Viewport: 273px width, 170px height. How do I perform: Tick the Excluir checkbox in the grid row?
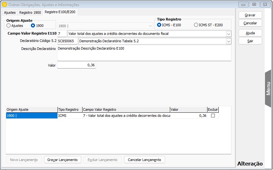pos(213,116)
